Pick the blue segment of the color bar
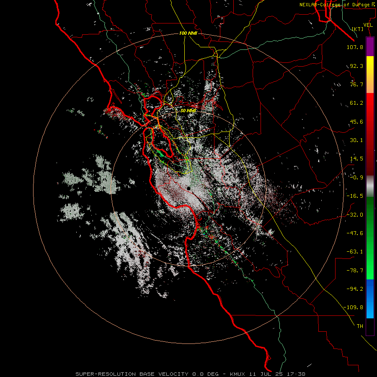Screen dimensions: 377x377 pyautogui.click(x=370, y=299)
